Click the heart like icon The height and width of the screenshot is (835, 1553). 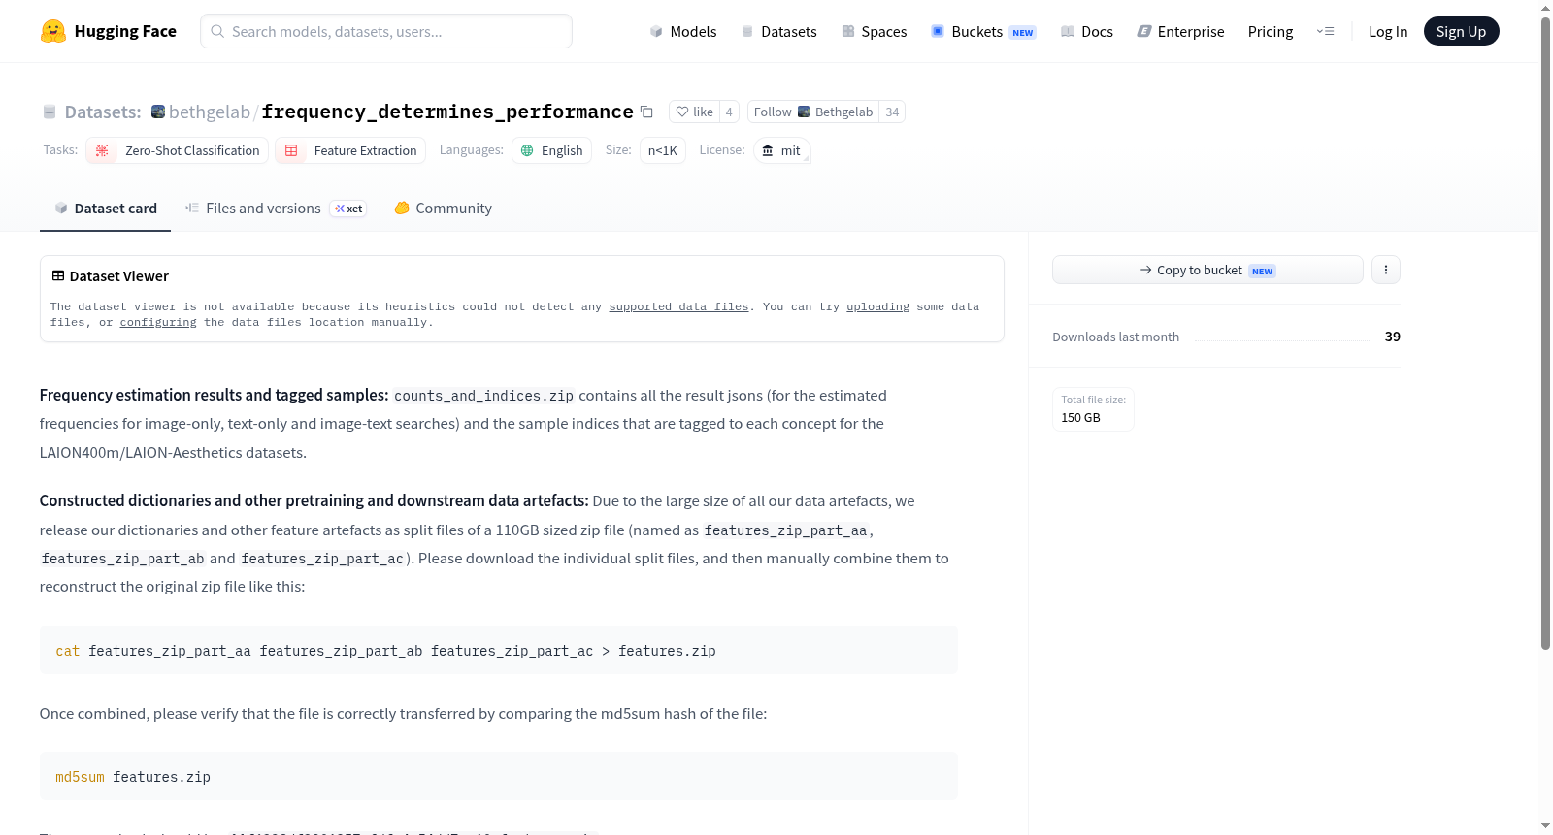[x=682, y=112]
